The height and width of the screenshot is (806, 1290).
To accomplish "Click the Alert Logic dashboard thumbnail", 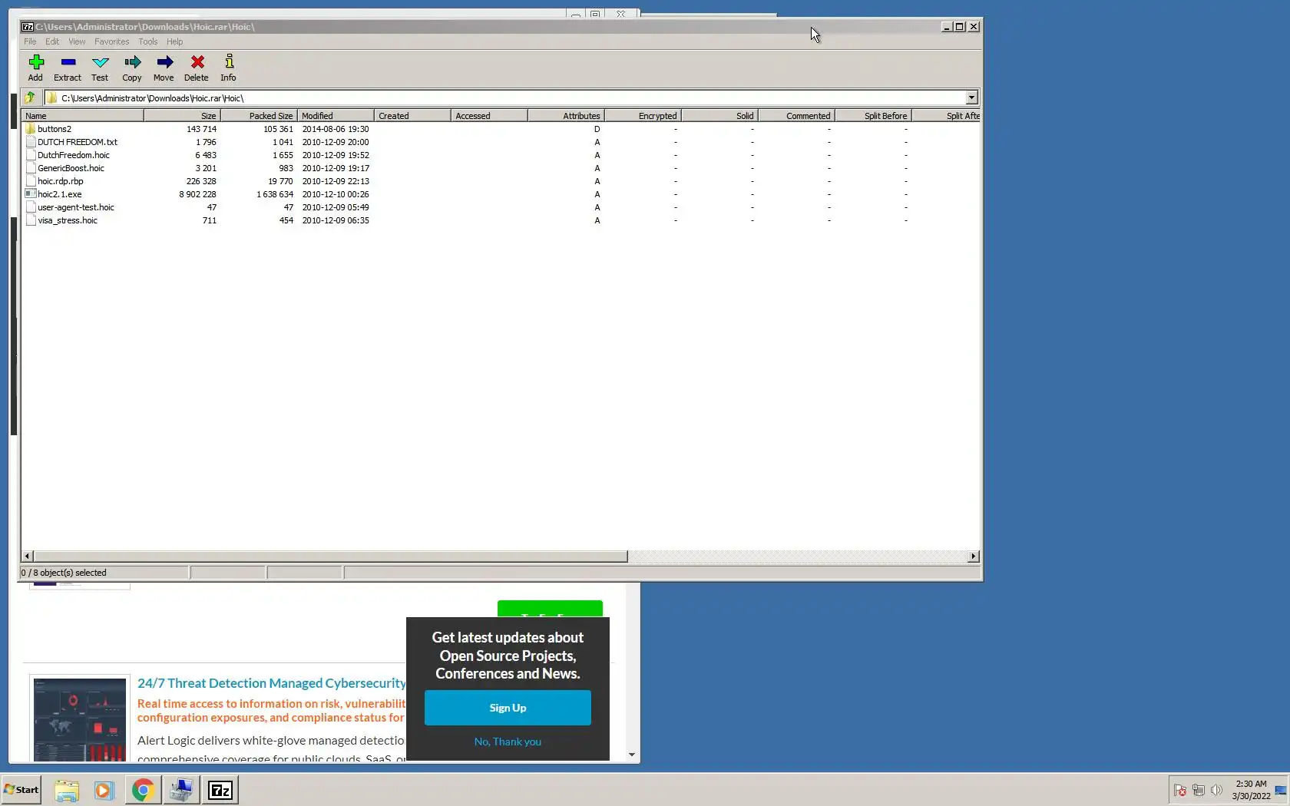I will click(80, 719).
